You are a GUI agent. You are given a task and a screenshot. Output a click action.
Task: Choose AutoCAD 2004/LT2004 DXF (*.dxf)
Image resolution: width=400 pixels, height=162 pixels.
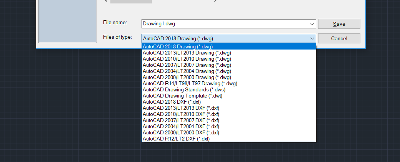coord(229,126)
